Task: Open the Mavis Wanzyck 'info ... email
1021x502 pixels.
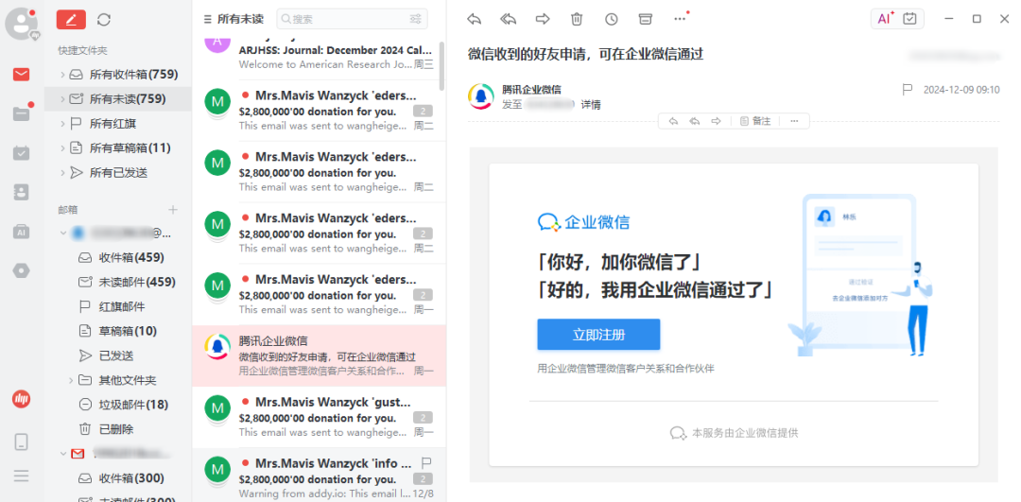Action: 320,475
